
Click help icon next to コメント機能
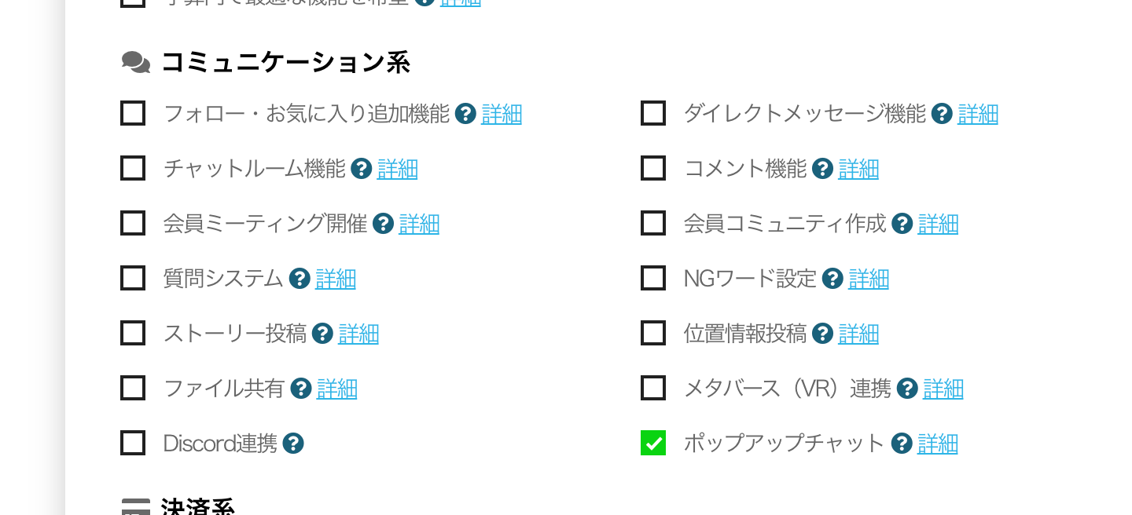click(822, 169)
